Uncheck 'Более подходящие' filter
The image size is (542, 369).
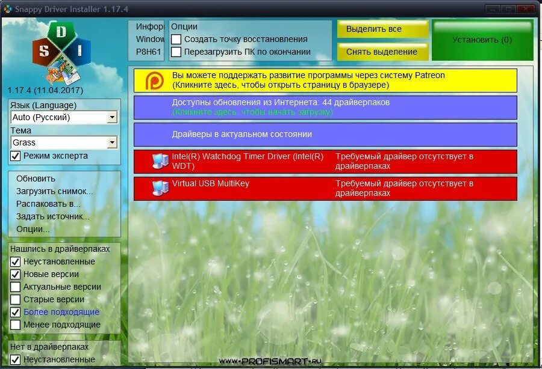pyautogui.click(x=16, y=312)
